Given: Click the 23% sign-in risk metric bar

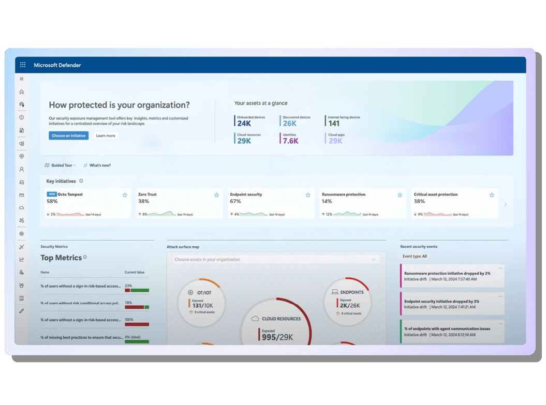Looking at the screenshot, I should pos(137,290).
